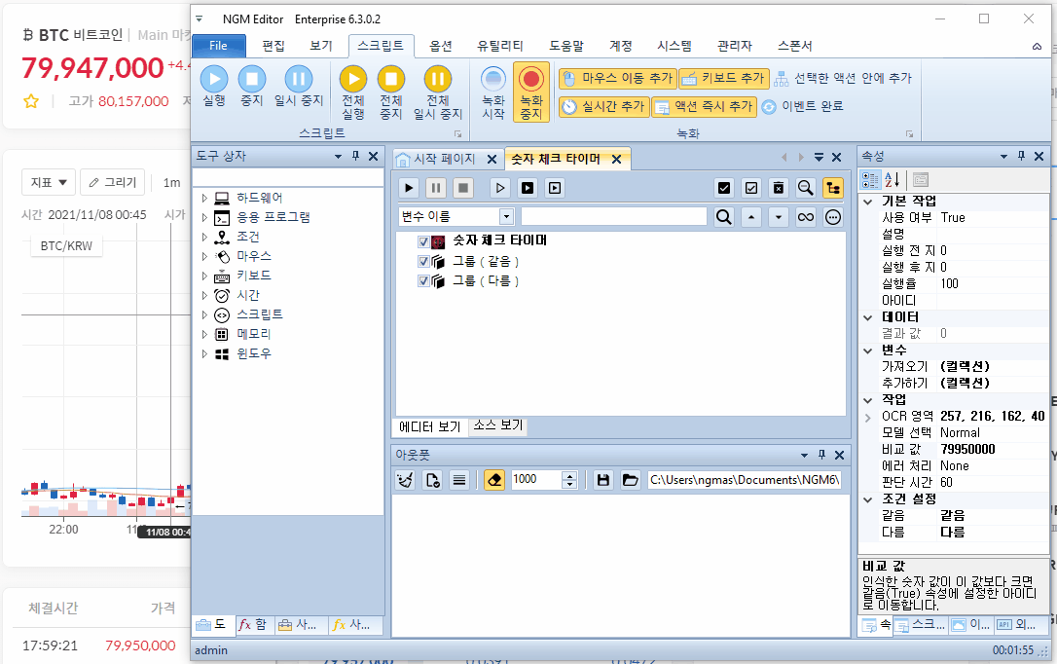1057x664 pixels.
Task: Open the 옵션 ribbon tab
Action: [x=441, y=46]
